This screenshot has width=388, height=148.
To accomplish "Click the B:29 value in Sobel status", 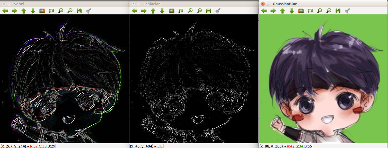I will (x=51, y=146).
